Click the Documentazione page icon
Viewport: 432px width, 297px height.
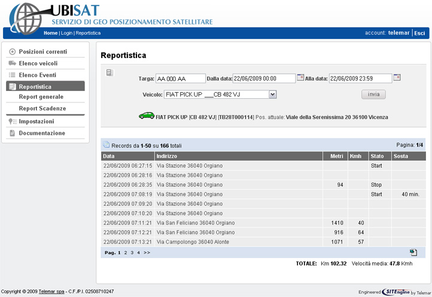[x=13, y=133]
